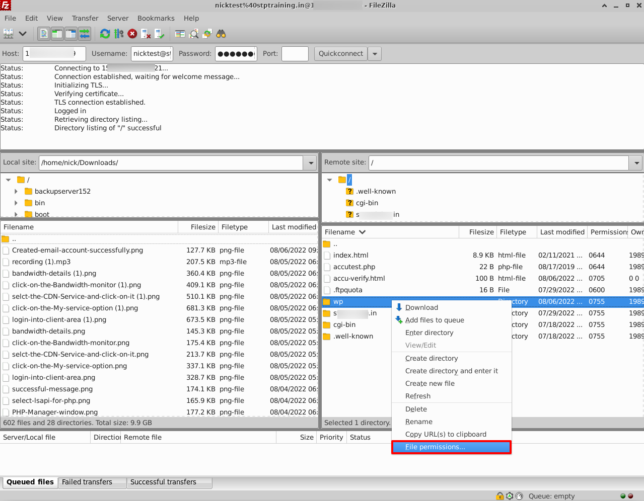Focus the Password input field

236,54
